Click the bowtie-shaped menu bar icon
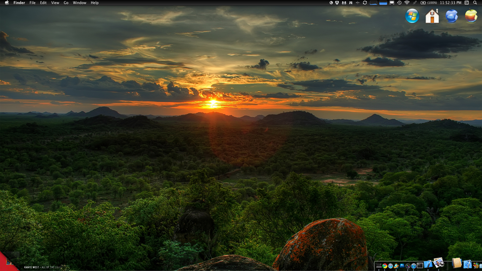 click(344, 3)
